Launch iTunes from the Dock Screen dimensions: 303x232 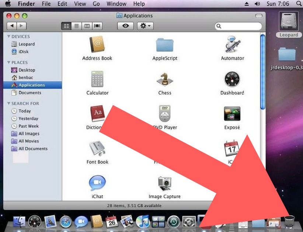pos(143,221)
